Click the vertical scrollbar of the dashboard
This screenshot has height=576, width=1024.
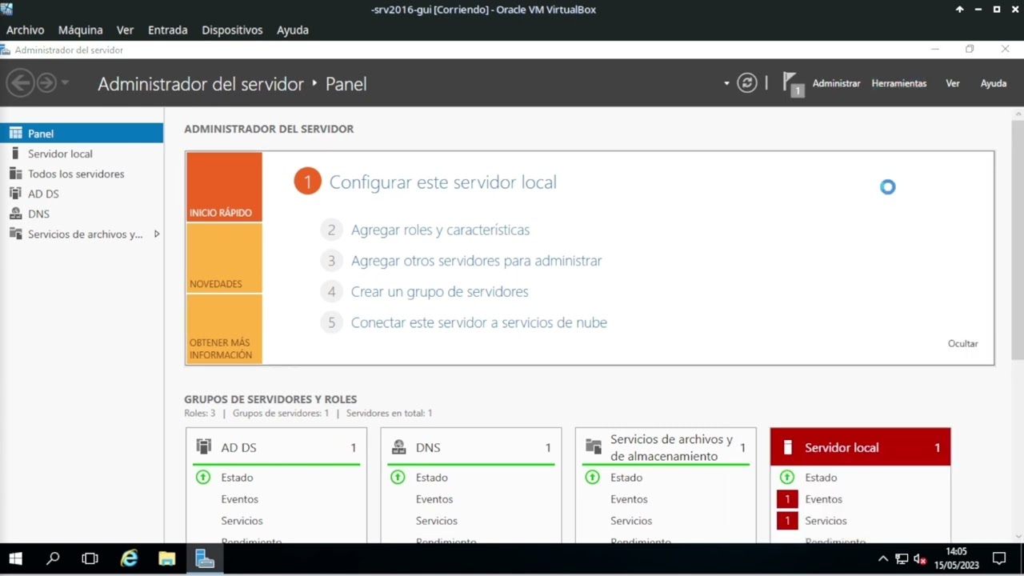[x=1017, y=240]
